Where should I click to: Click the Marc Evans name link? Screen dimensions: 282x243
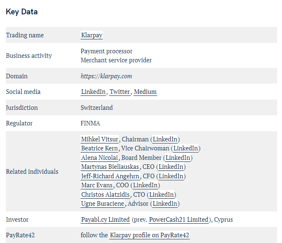click(97, 185)
